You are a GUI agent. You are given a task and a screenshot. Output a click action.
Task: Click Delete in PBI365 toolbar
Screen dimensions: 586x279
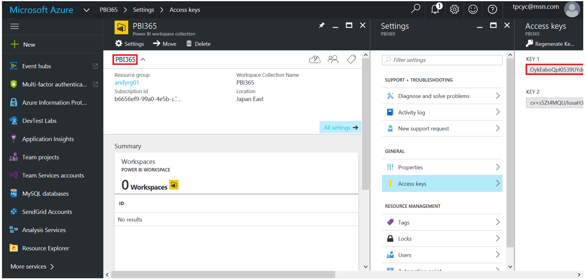(198, 43)
